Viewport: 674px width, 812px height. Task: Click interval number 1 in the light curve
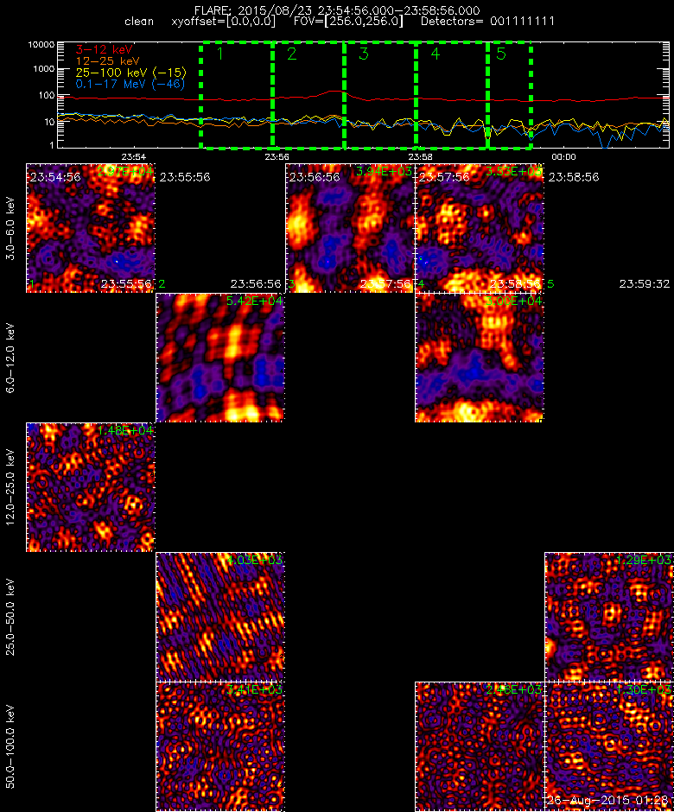click(x=219, y=54)
